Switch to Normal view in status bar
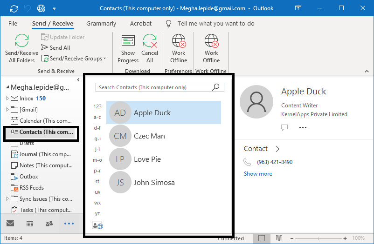The height and width of the screenshot is (244, 374). click(262, 238)
